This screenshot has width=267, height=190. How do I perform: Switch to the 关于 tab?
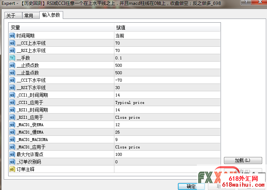pos(13,16)
